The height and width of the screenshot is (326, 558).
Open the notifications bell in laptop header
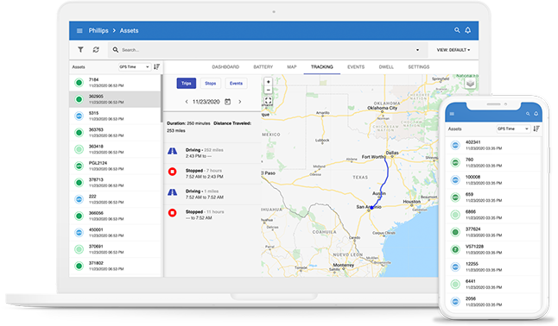[468, 30]
